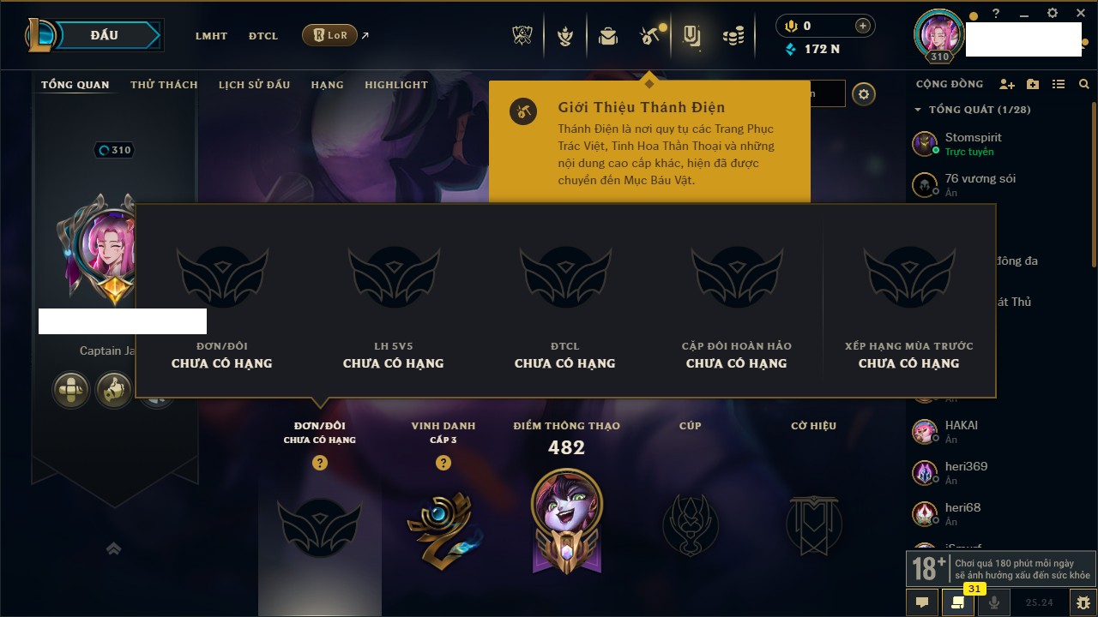1098x617 pixels.
Task: Click the VINH DANH question mark help
Action: [443, 463]
